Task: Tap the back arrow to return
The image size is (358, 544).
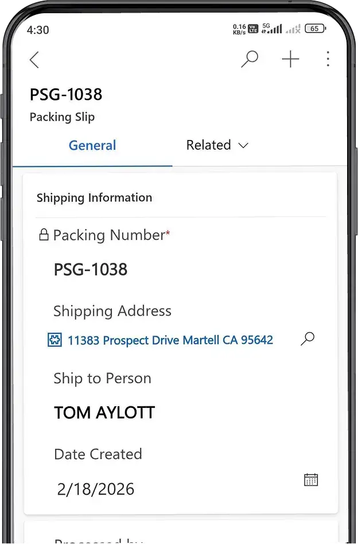Action: click(34, 59)
